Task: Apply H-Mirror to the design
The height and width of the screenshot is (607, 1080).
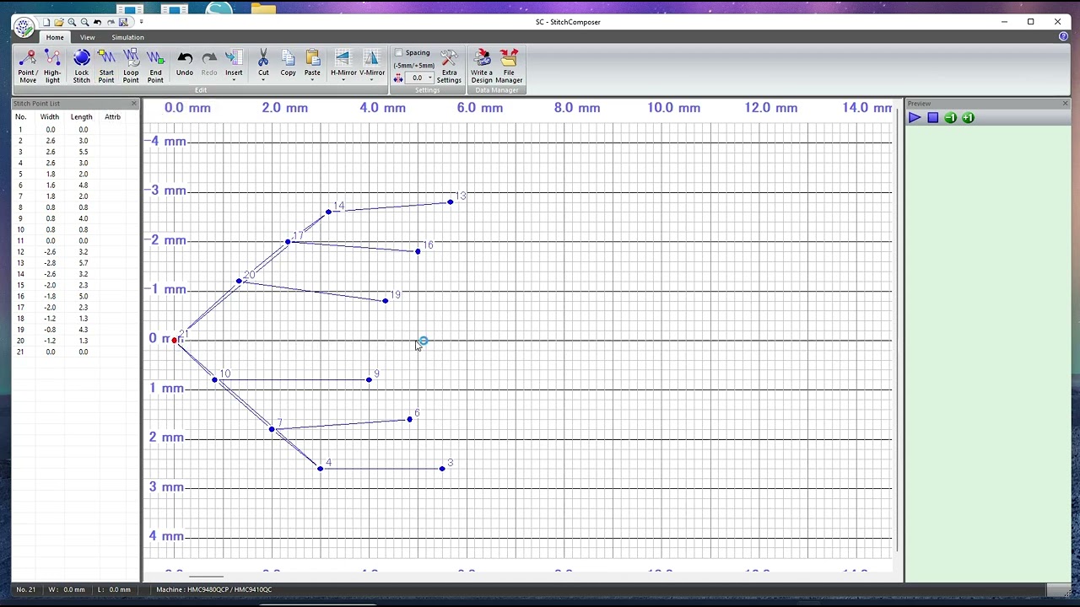Action: [343, 61]
